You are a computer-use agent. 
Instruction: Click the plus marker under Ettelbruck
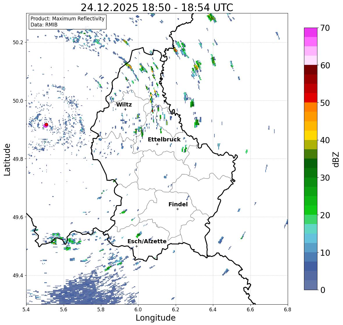[x=157, y=144]
